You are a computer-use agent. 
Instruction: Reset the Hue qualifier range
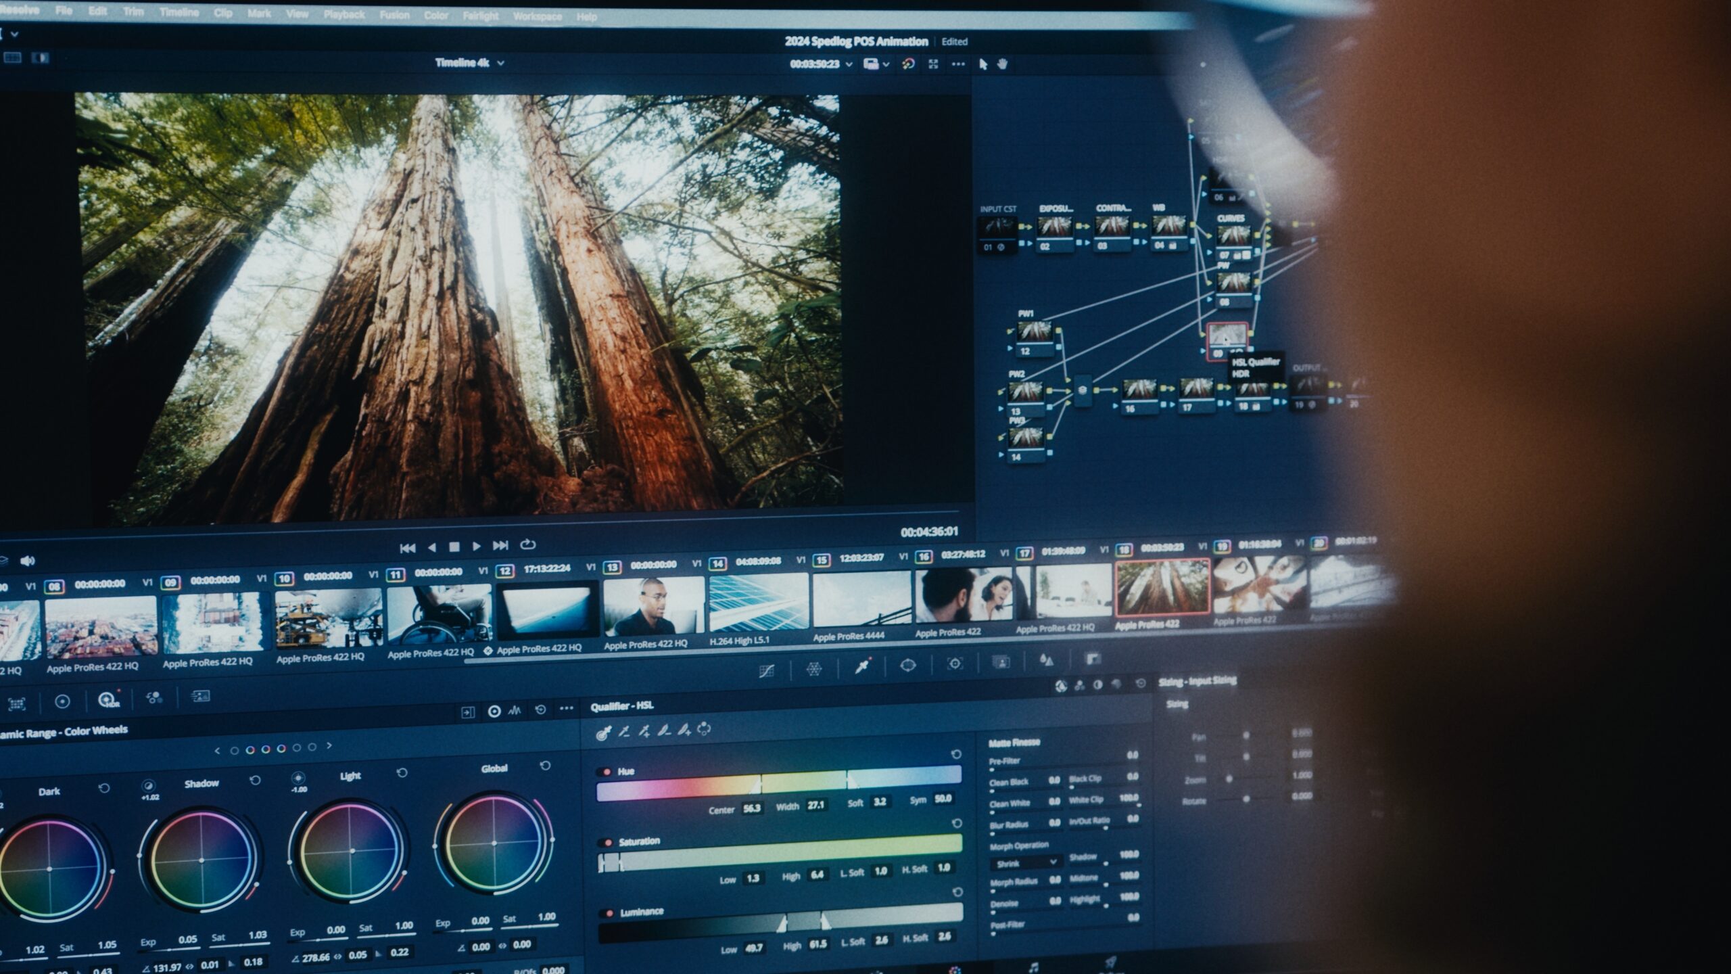click(x=956, y=754)
